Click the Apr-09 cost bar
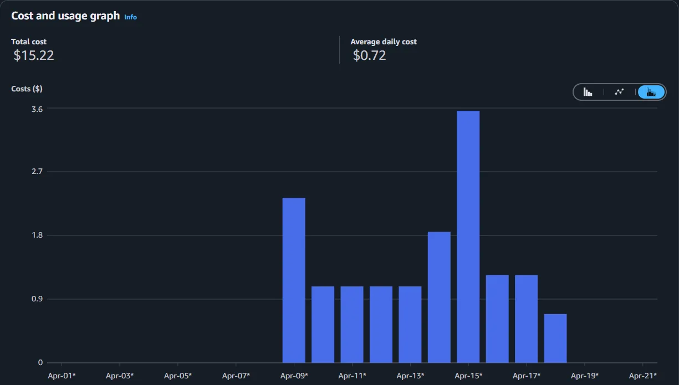679x385 pixels. coord(294,280)
